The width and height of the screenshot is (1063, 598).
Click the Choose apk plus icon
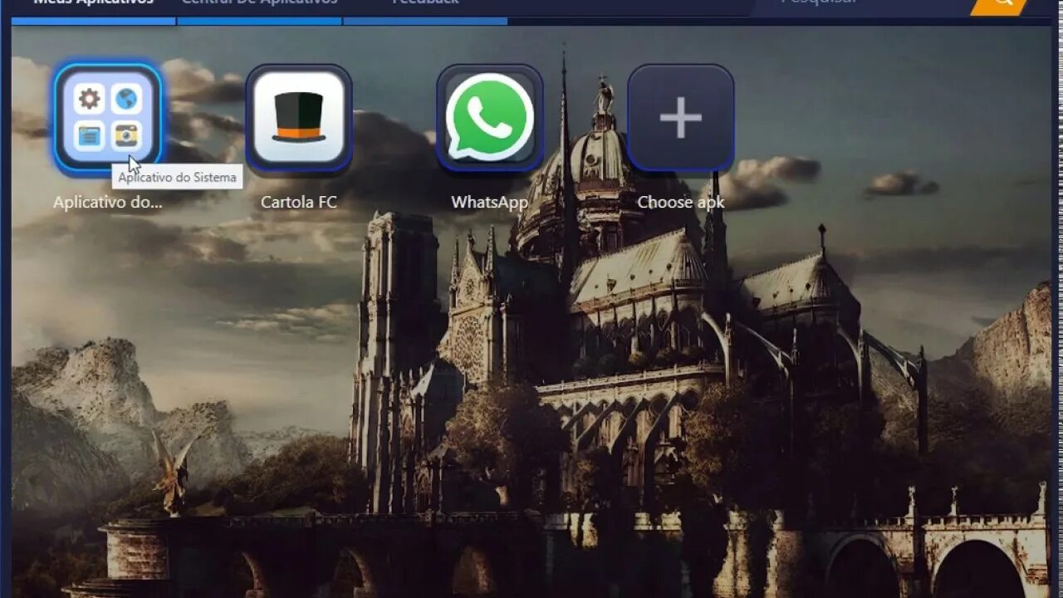pos(681,118)
